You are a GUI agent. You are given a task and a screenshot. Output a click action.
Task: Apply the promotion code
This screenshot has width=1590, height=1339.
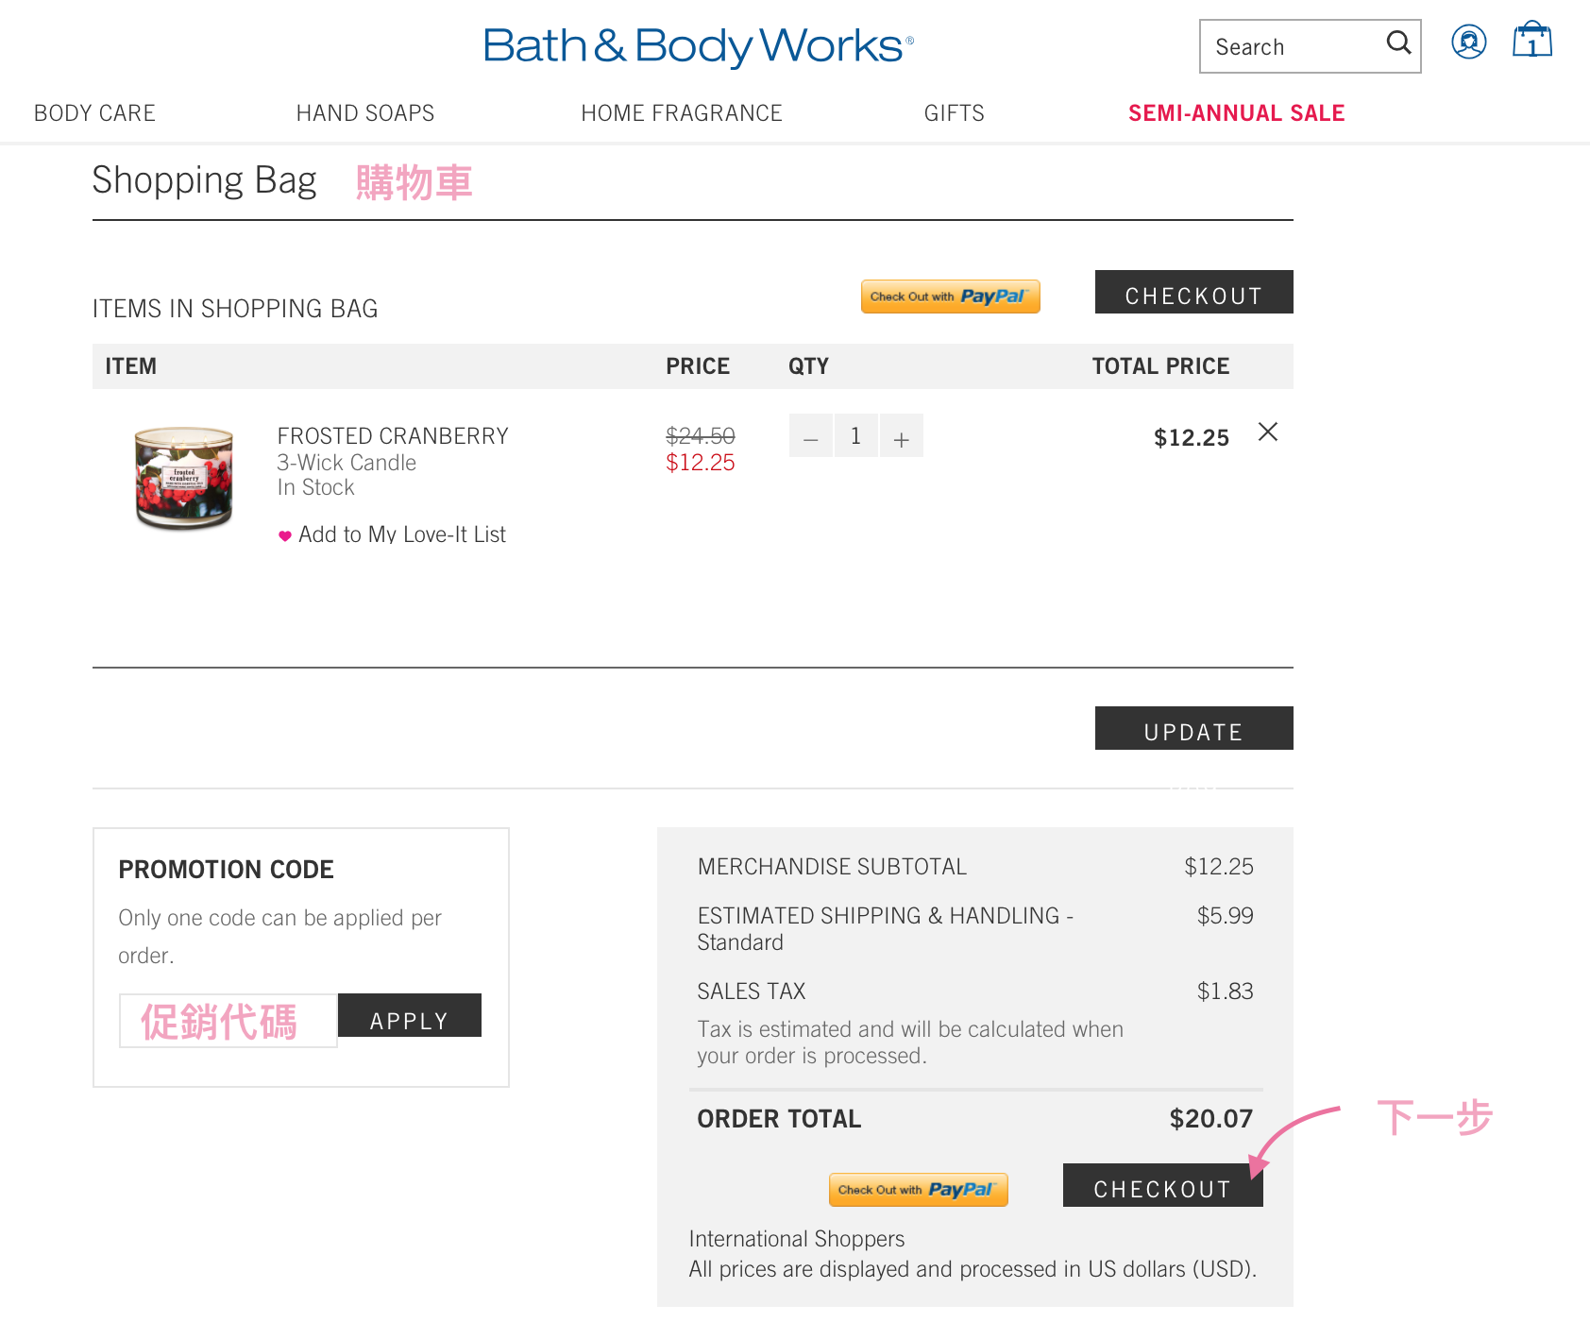[409, 1016]
